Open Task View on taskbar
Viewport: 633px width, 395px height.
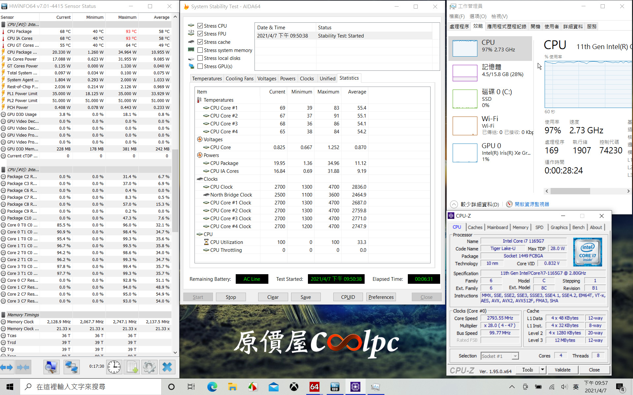coord(191,387)
